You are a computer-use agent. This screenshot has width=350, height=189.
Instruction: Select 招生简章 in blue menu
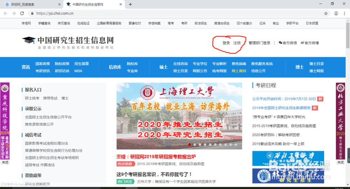coord(82,64)
